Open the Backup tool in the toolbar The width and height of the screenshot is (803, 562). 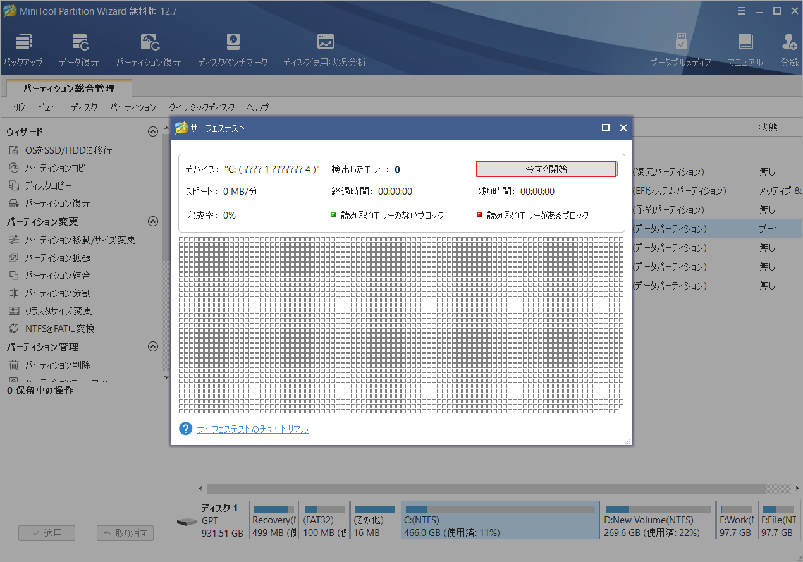coord(23,51)
